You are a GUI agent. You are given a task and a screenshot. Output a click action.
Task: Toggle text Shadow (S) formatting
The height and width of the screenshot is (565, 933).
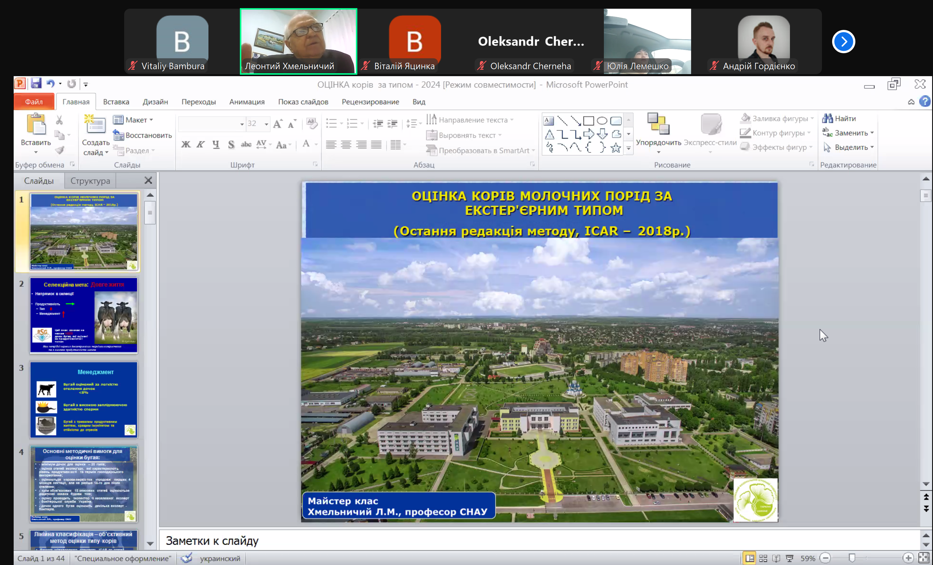tap(231, 144)
